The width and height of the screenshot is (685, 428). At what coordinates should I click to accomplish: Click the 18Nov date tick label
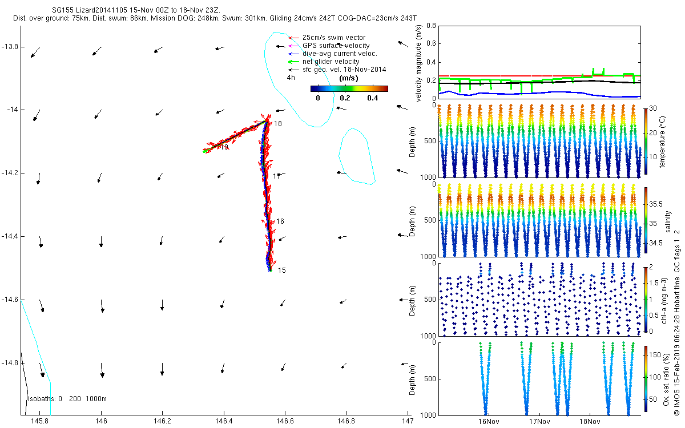click(589, 422)
